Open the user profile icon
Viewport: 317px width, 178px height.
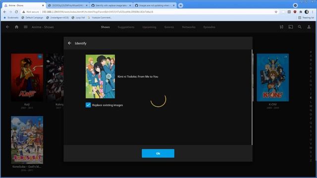click(x=309, y=27)
